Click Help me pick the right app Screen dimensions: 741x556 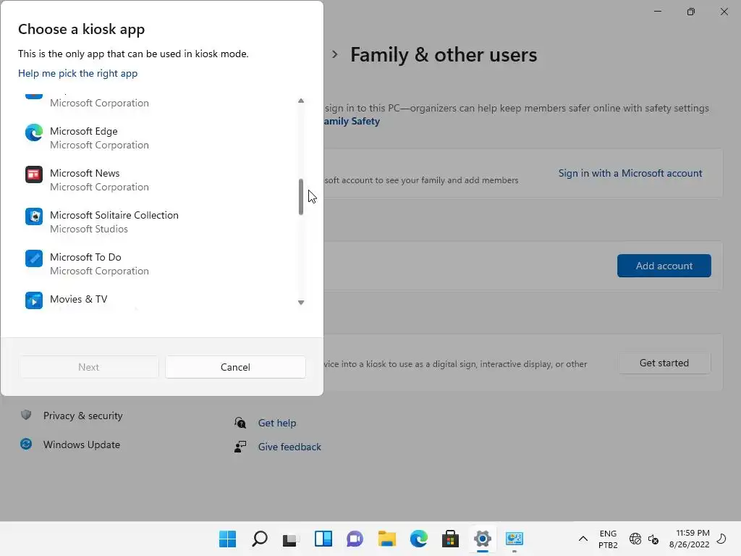(77, 73)
